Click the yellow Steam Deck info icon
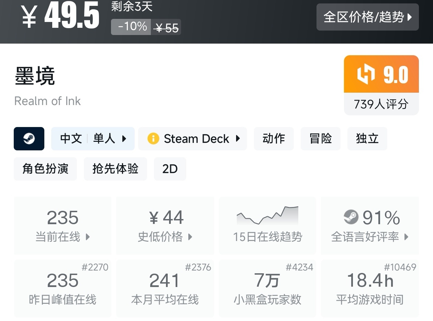 tap(153, 139)
